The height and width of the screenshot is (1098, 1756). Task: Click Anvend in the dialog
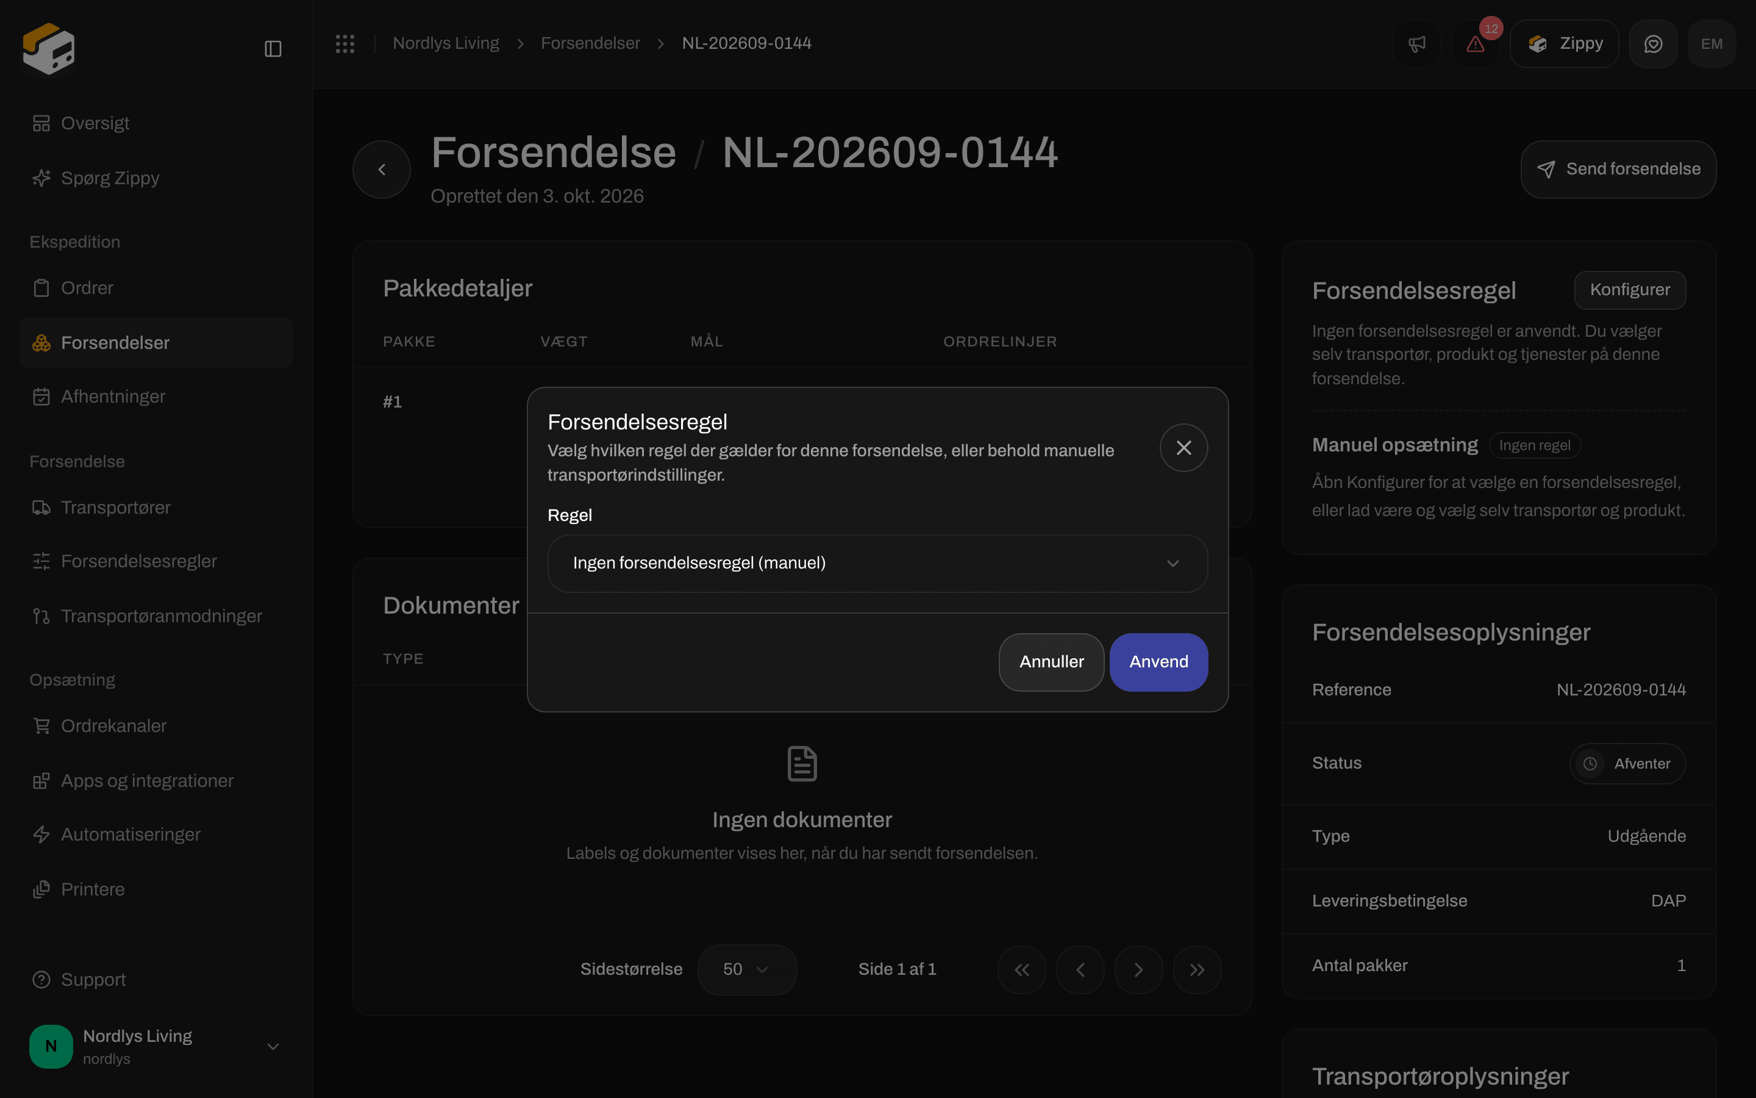pyautogui.click(x=1159, y=662)
